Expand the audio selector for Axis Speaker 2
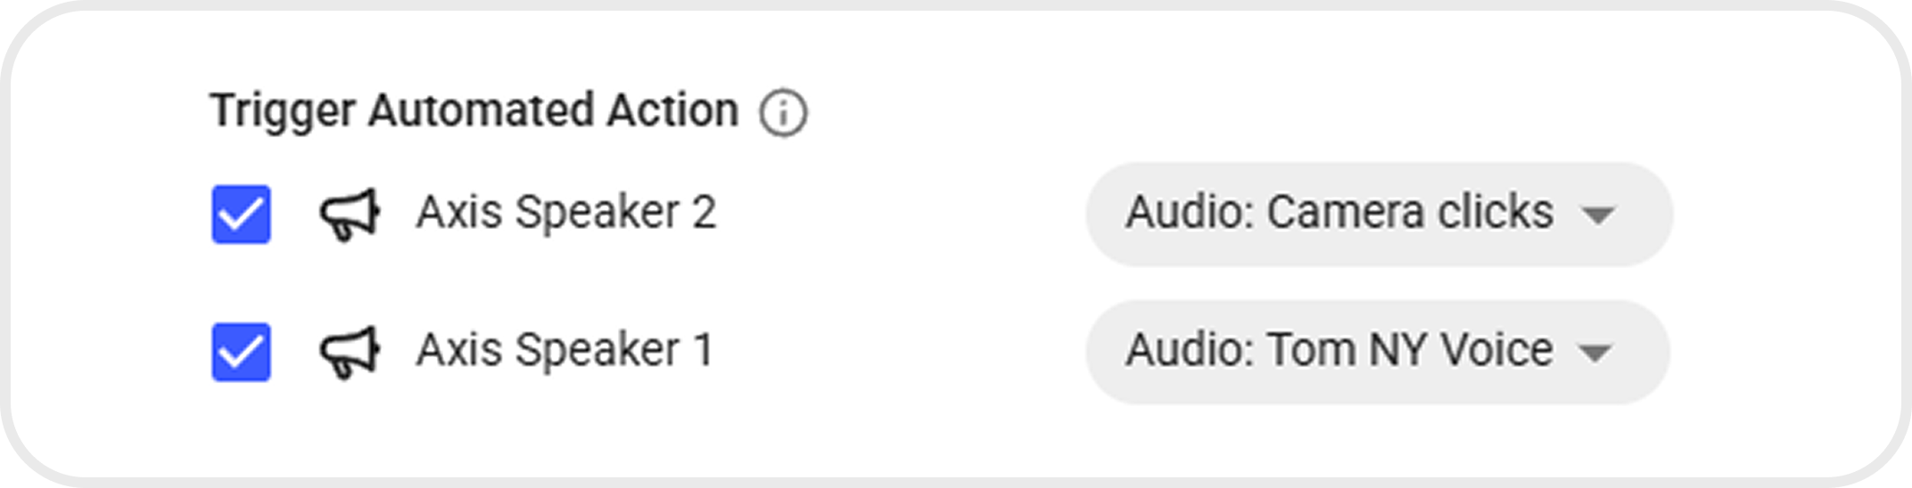This screenshot has height=488, width=1912. (1378, 214)
